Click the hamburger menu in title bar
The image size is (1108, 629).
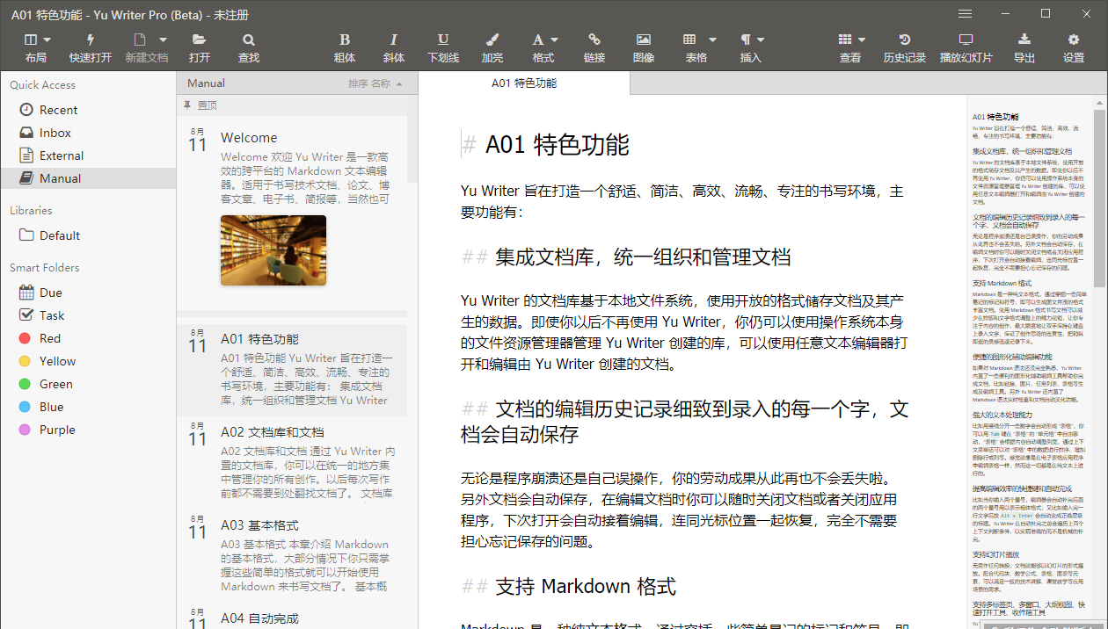(x=965, y=14)
